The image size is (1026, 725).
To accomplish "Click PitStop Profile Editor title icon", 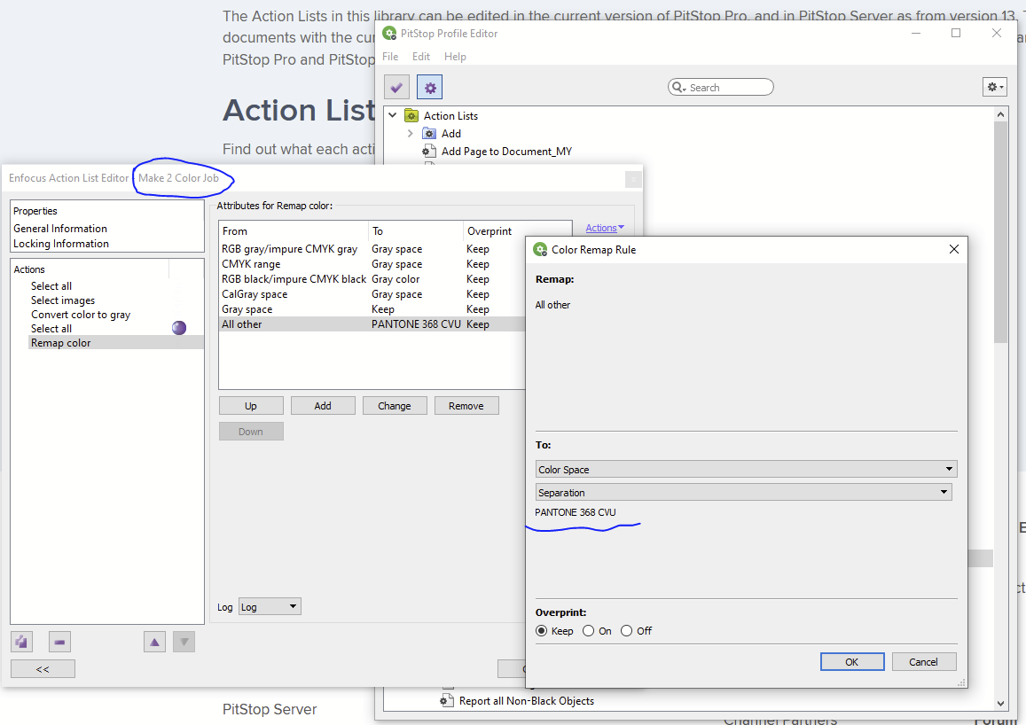I will coord(389,33).
